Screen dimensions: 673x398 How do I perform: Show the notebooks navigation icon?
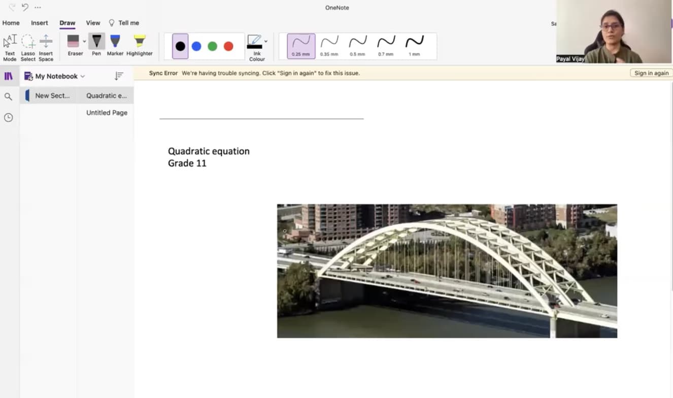point(8,76)
